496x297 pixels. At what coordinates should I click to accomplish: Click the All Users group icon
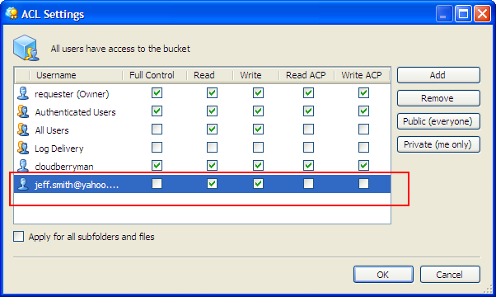pyautogui.click(x=23, y=130)
